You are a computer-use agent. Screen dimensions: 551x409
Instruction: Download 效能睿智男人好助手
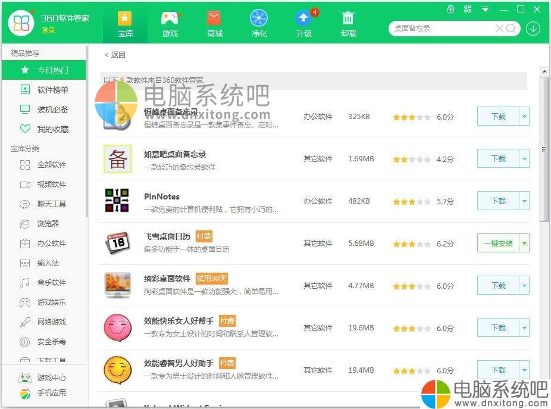pos(498,370)
